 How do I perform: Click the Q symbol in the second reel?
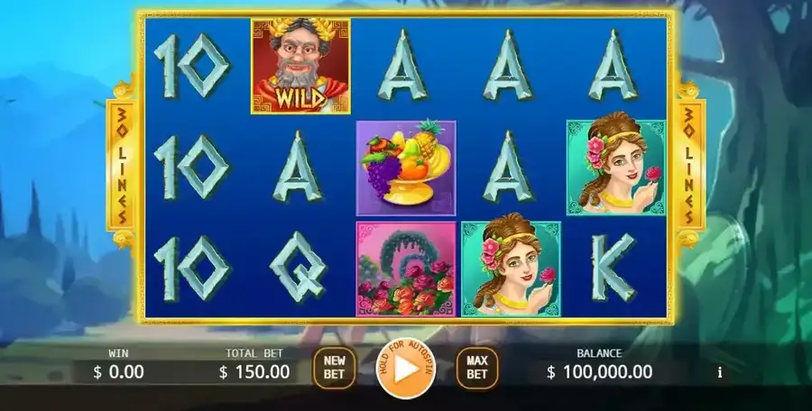[299, 267]
